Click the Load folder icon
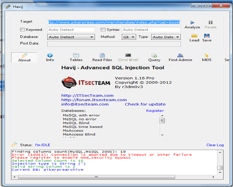The width and height of the screenshot is (233, 187). point(194,36)
